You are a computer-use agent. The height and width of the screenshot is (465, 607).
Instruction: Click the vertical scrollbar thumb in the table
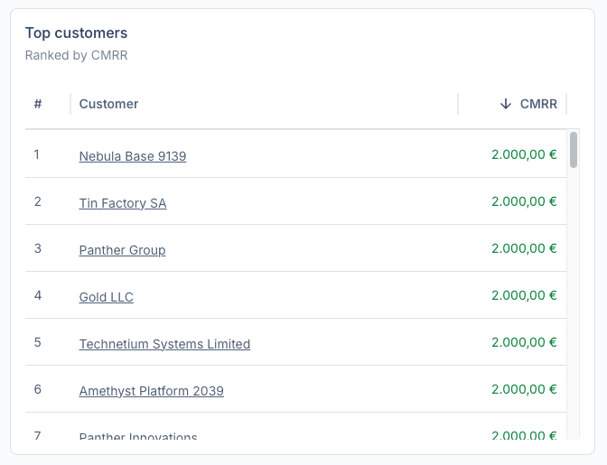point(574,149)
